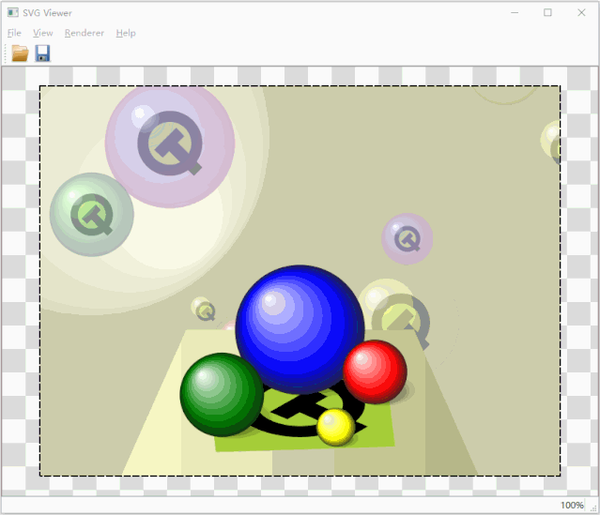Open the Help menu
600x515 pixels.
(126, 33)
